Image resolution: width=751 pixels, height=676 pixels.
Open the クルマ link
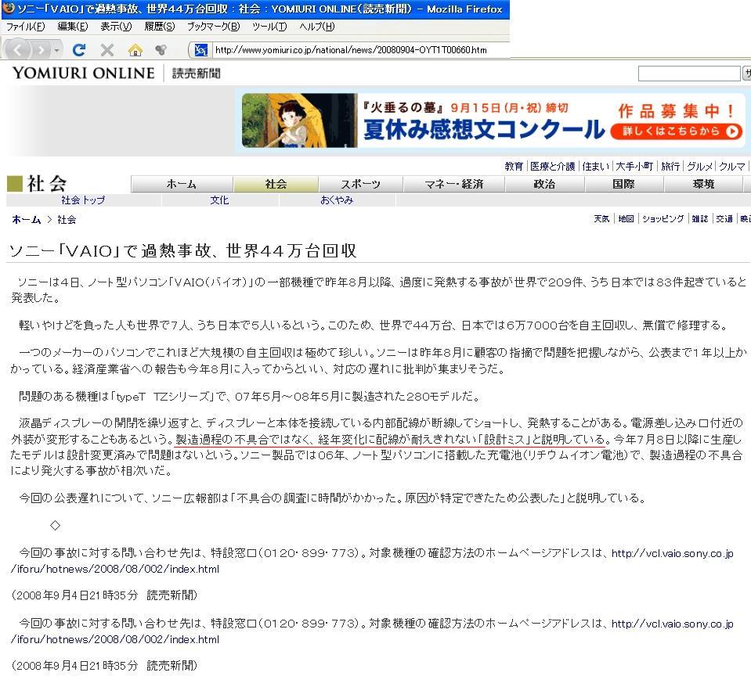point(732,166)
